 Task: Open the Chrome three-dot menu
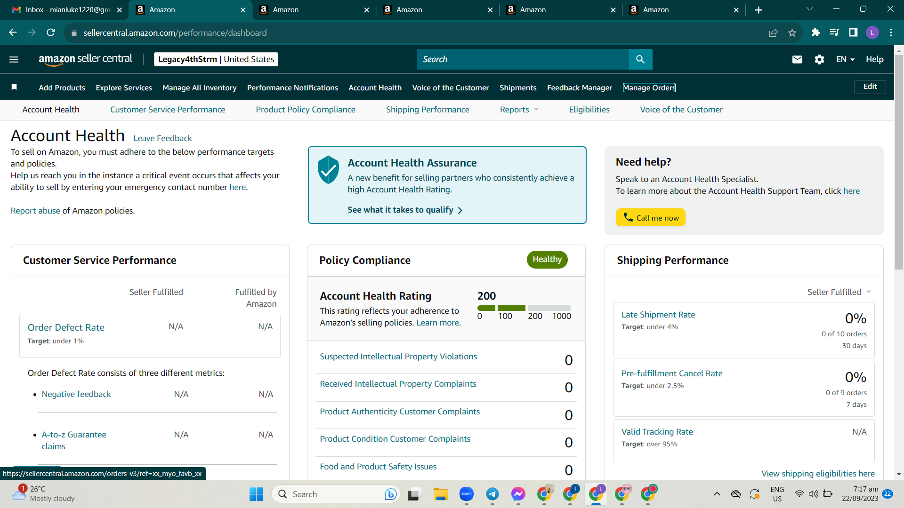[891, 32]
